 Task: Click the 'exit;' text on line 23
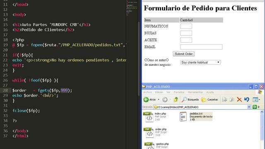[18, 65]
